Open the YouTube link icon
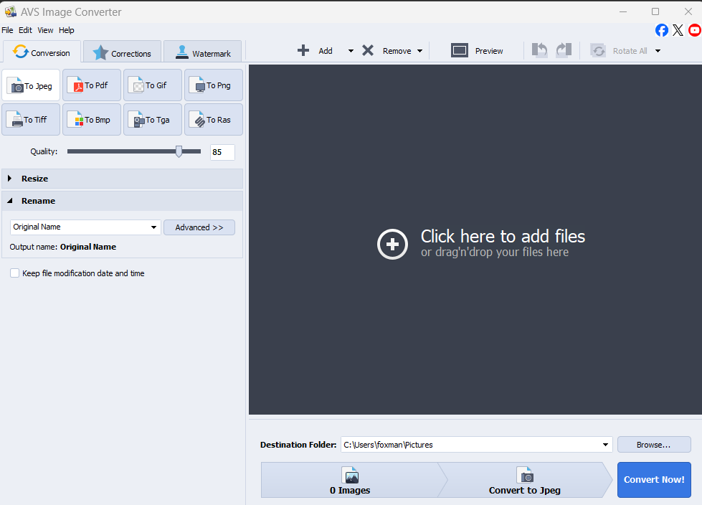 [x=695, y=30]
